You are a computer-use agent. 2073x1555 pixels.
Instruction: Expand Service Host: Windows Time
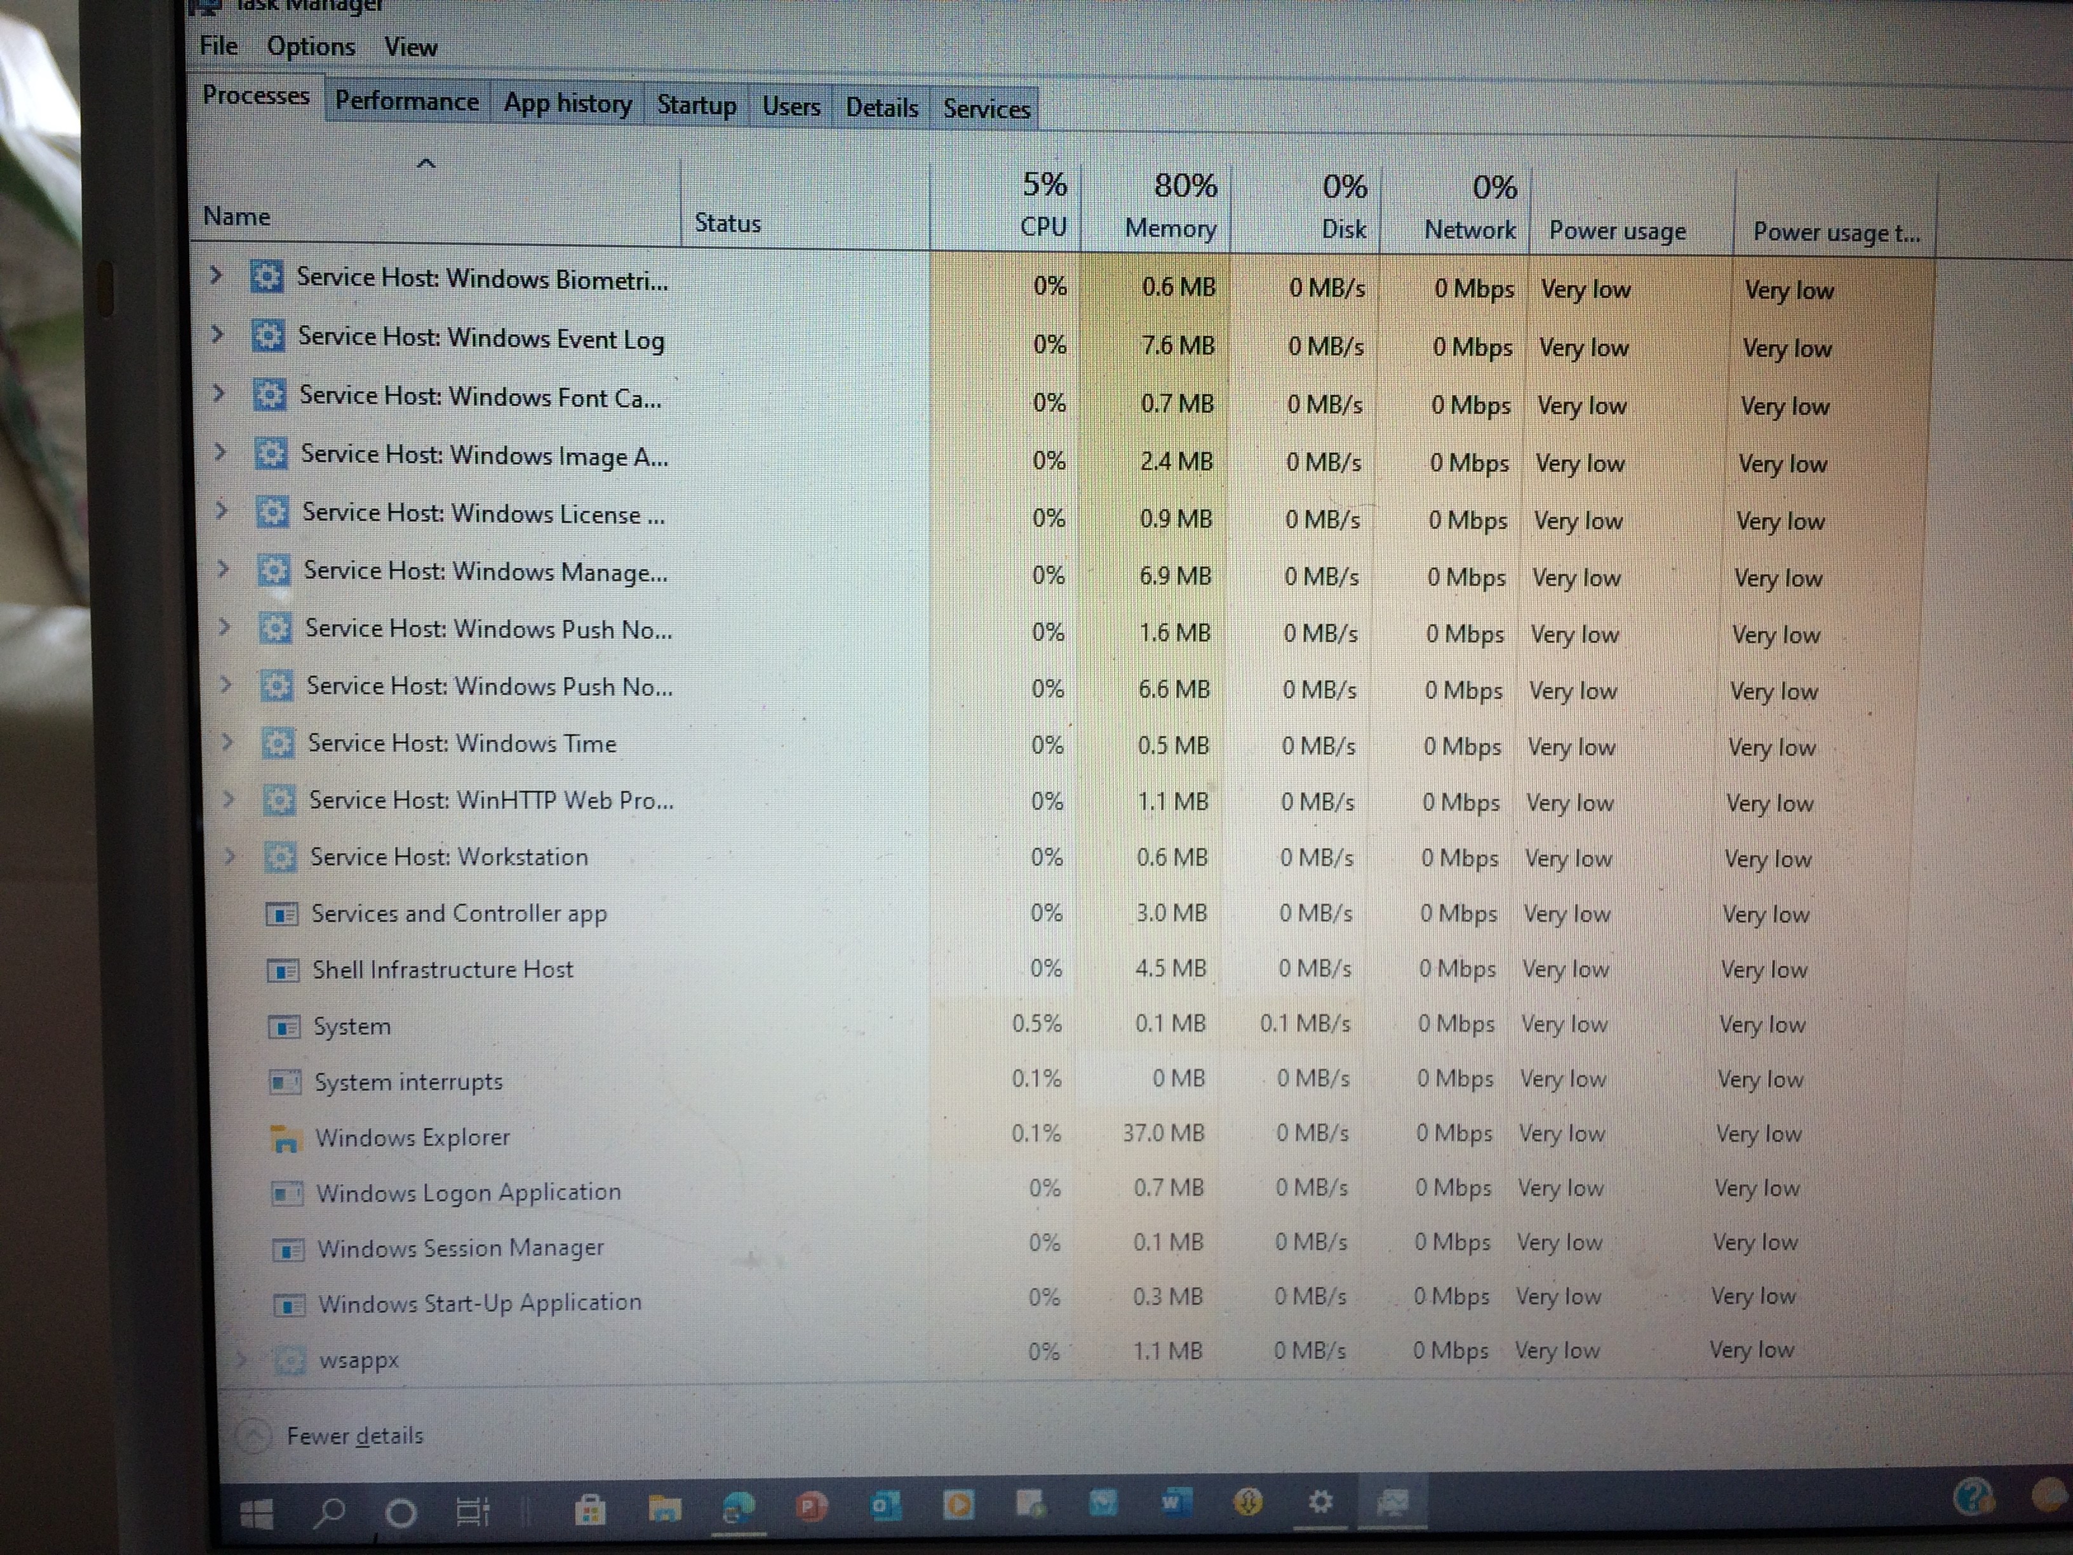pos(228,741)
